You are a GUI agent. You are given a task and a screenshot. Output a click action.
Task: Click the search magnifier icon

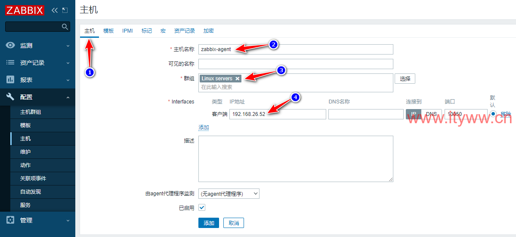point(65,27)
